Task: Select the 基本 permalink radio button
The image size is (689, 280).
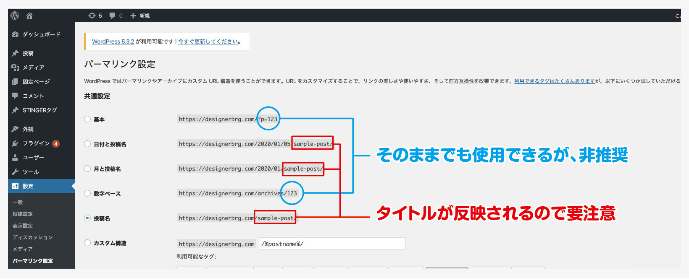Action: 87,119
